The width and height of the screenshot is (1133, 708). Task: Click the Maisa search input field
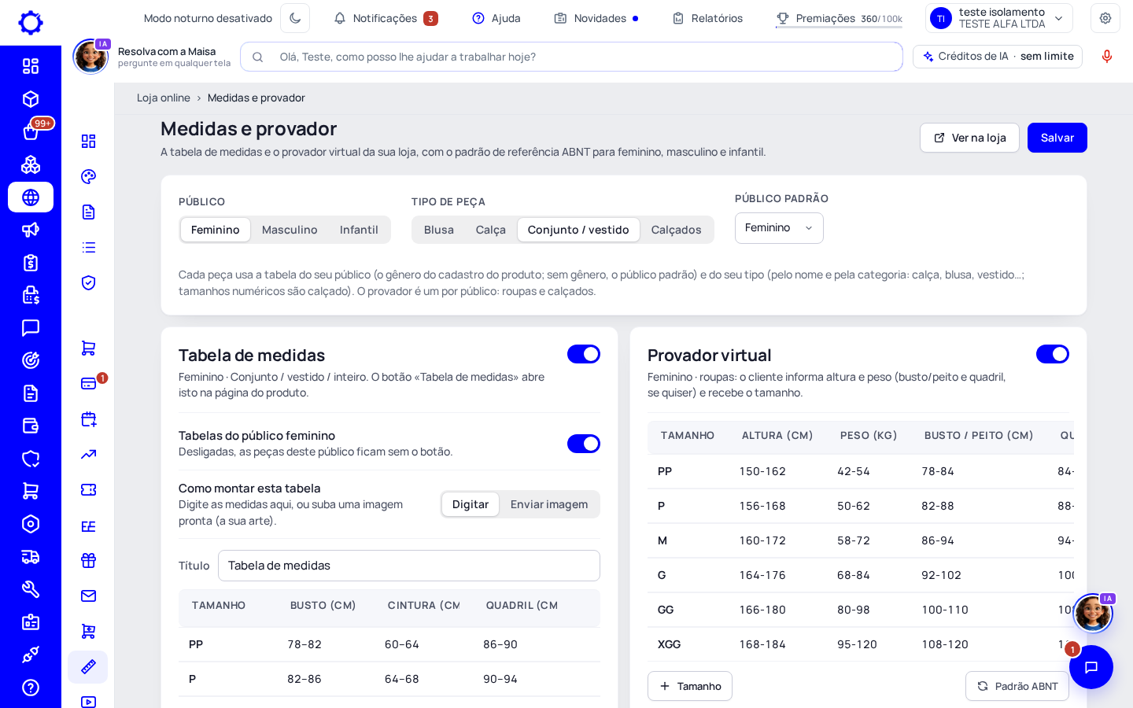click(571, 57)
